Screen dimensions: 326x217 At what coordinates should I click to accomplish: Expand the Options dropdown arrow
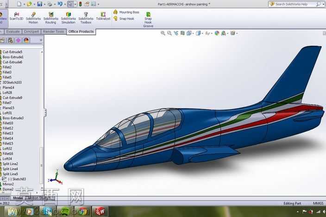[x=98, y=4]
